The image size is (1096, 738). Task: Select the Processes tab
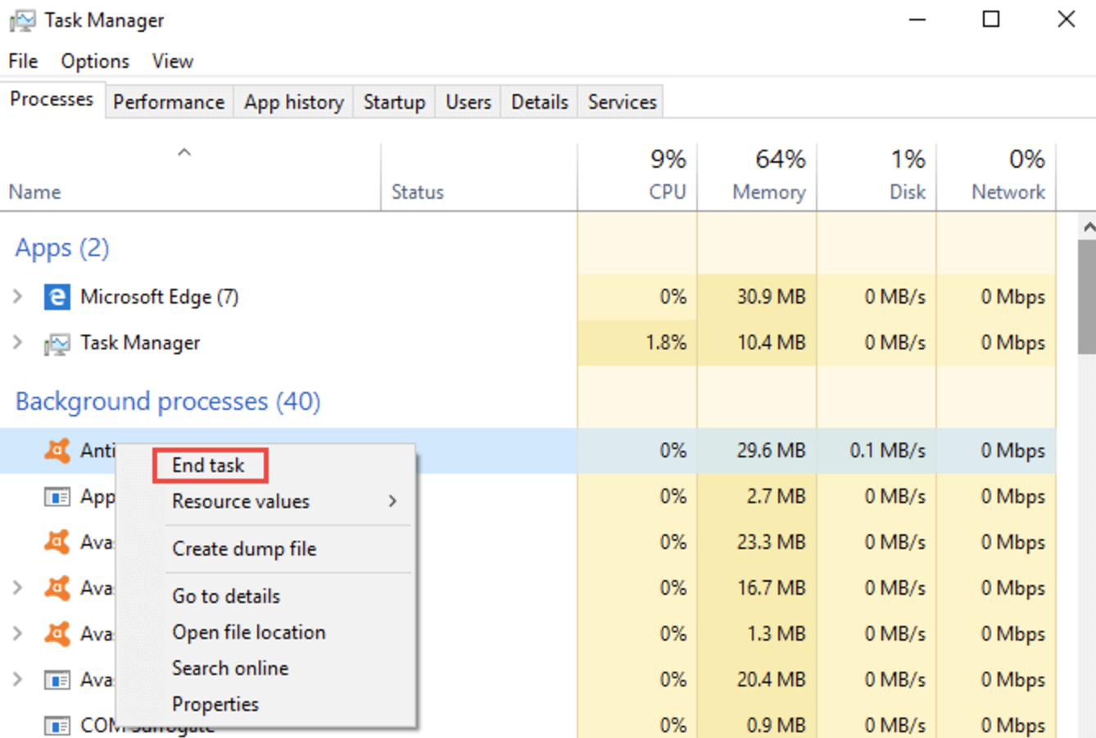pyautogui.click(x=52, y=100)
